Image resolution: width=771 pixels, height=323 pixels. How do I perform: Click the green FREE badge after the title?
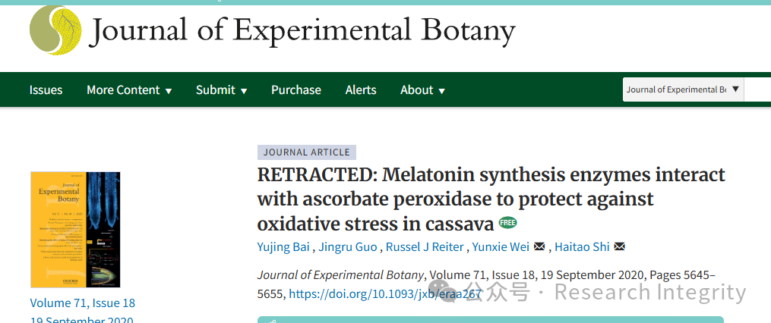508,222
